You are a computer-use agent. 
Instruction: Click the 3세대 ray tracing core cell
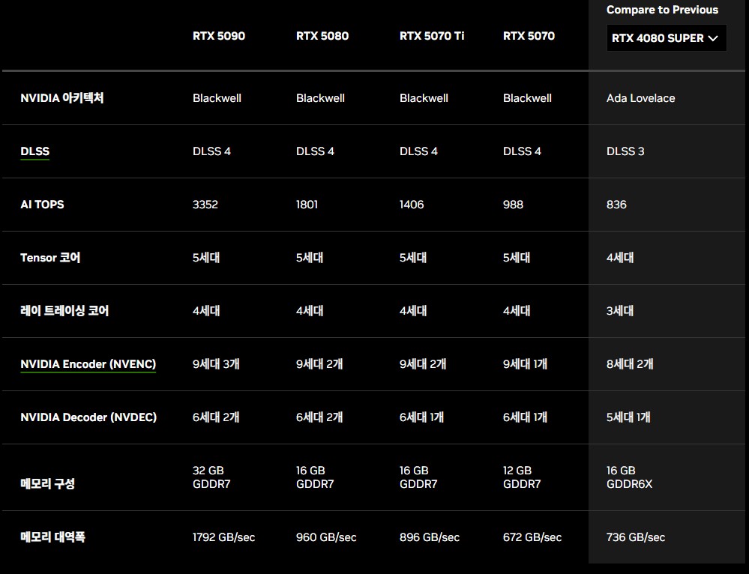(x=620, y=311)
